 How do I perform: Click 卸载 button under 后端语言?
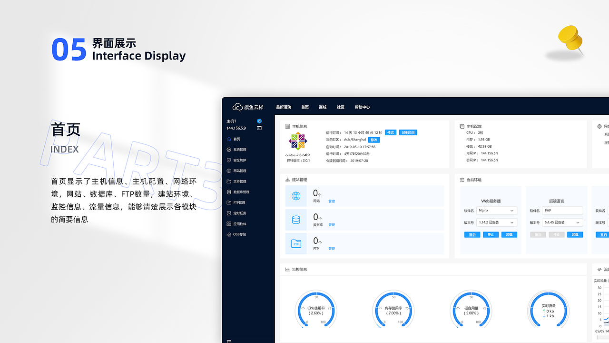(575, 235)
